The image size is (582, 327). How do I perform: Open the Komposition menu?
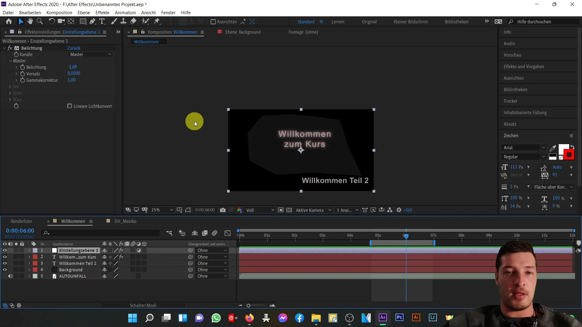click(x=59, y=12)
